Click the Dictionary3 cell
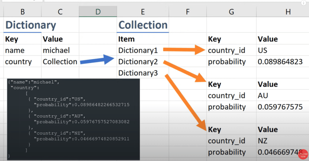 [138, 73]
